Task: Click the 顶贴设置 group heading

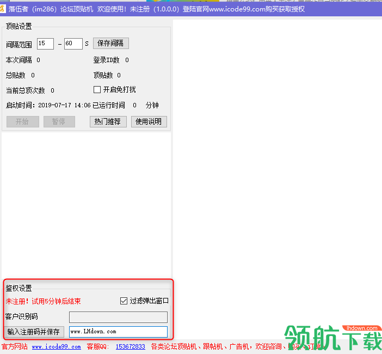Action: point(19,26)
